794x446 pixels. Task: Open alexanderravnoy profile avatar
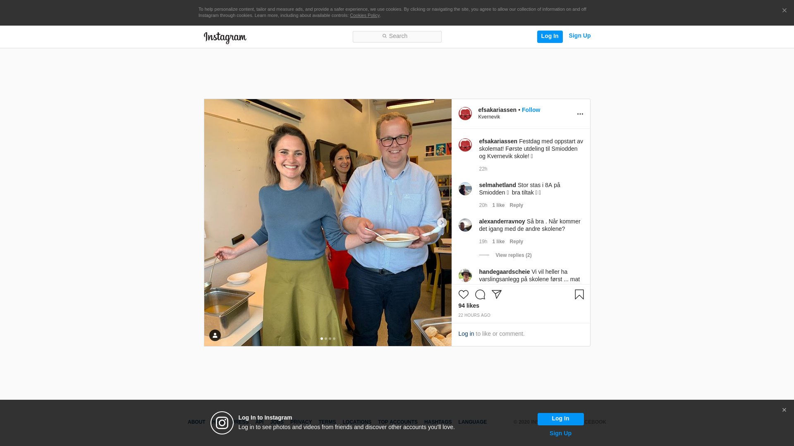coord(465,225)
